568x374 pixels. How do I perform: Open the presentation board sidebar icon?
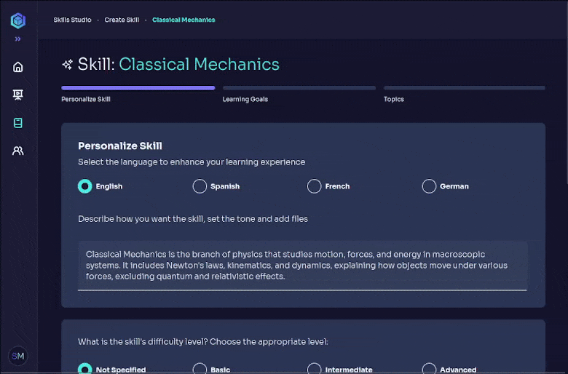[18, 95]
